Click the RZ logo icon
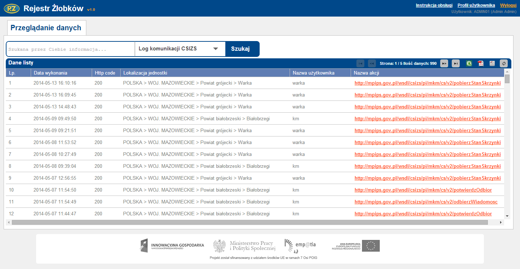 coord(12,9)
